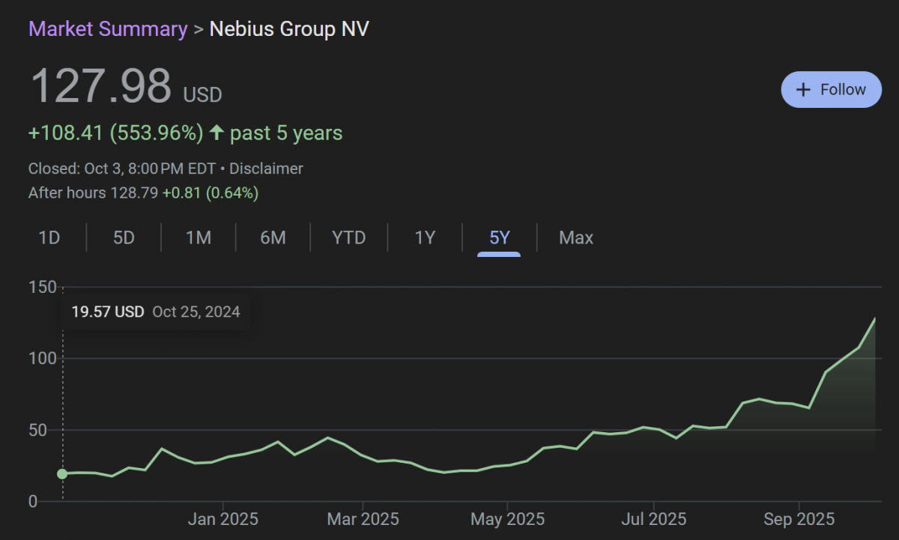Click the Sep 2025 x-axis label
This screenshot has width=899, height=540.
pos(799,518)
